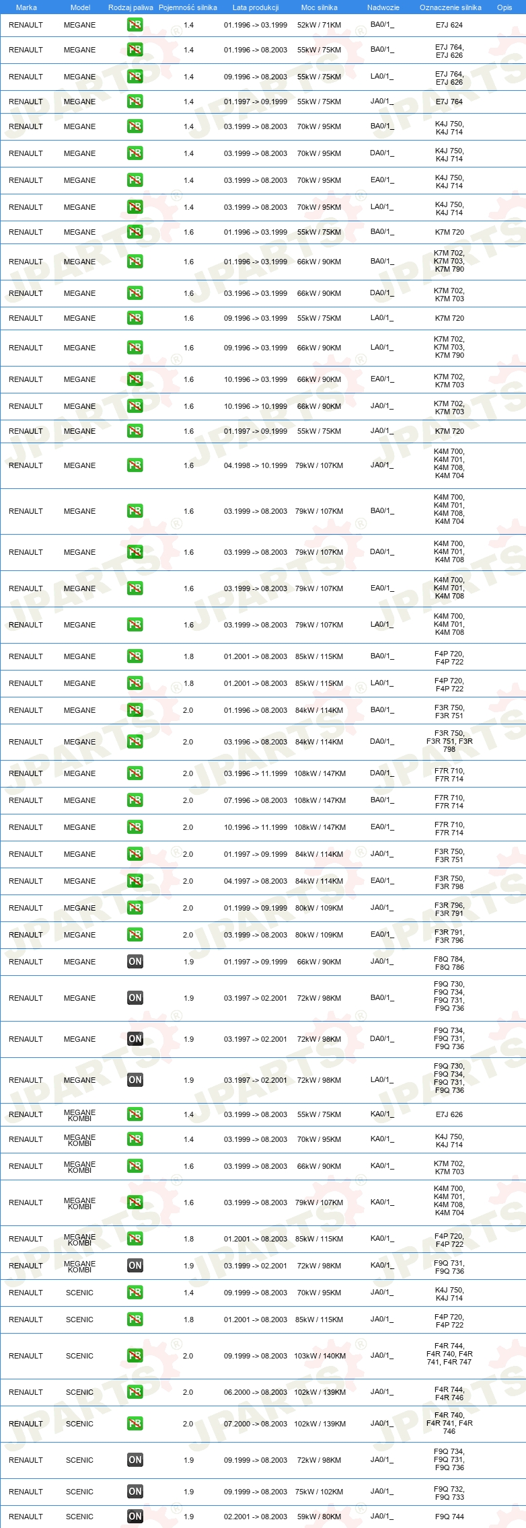Viewport: 526px width, 1528px height.
Task: Click the PB icon in the Megane Kombi 1.8 row
Action: [x=135, y=1239]
